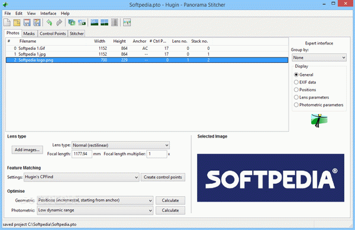The image size is (355, 230).
Task: Click the Height column header
Action: coord(120,41)
